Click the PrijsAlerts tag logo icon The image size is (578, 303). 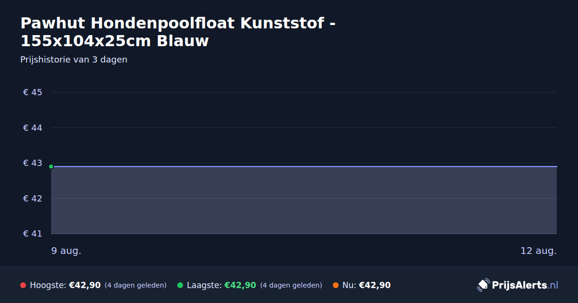483,285
